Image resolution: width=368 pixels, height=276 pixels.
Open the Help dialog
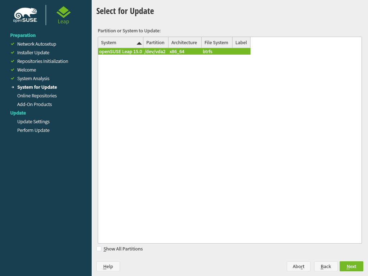[x=108, y=266]
